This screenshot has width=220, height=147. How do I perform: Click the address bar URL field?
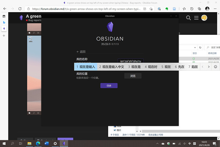(x=86, y=9)
